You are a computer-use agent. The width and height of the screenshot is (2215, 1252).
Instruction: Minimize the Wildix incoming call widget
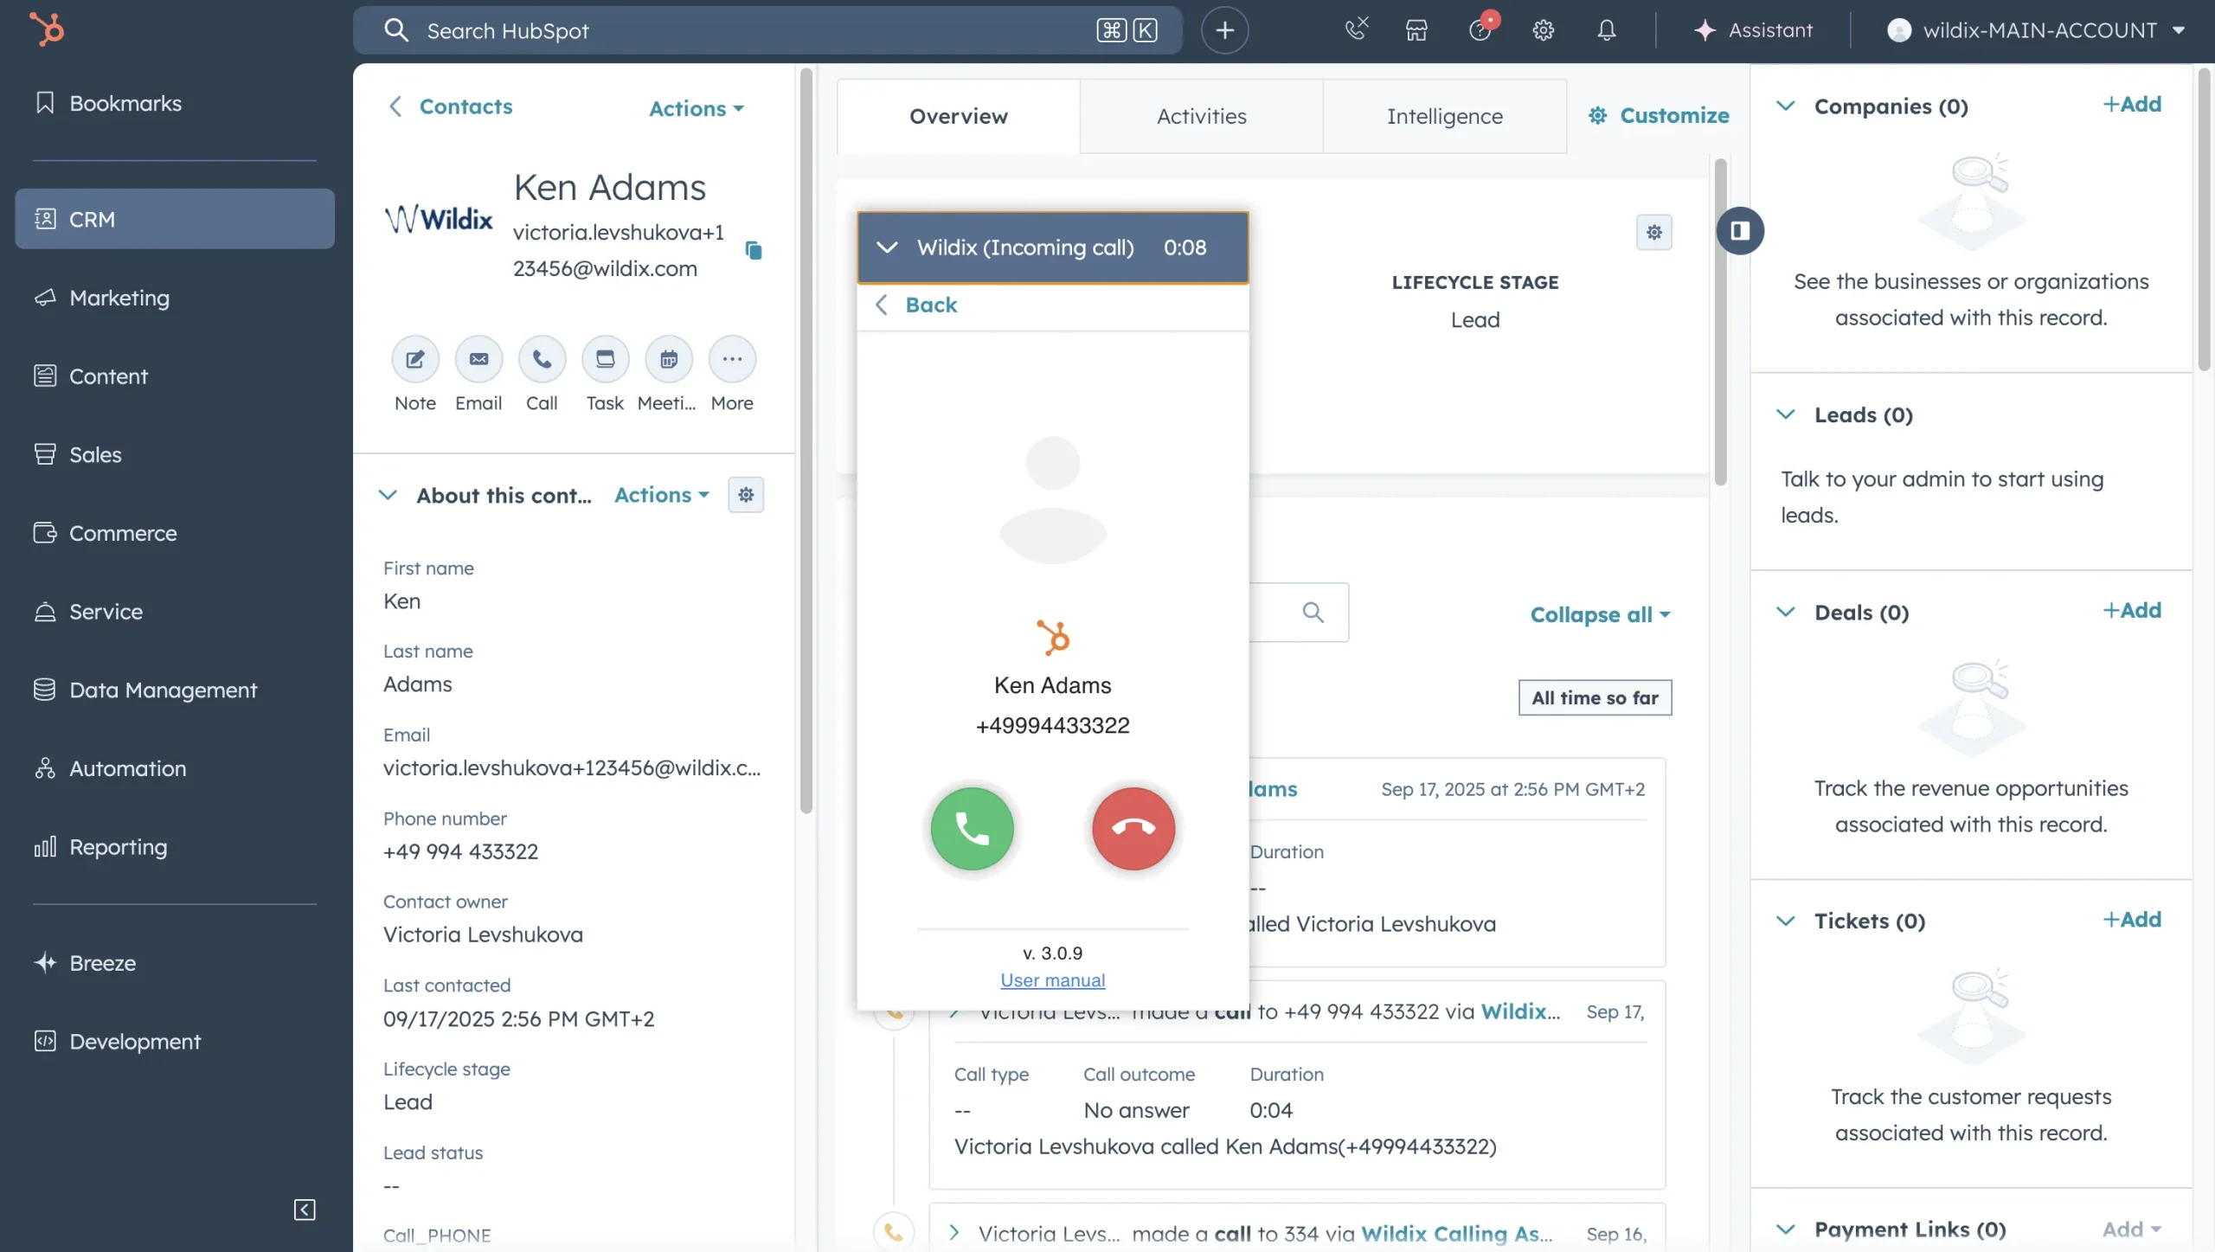point(887,247)
